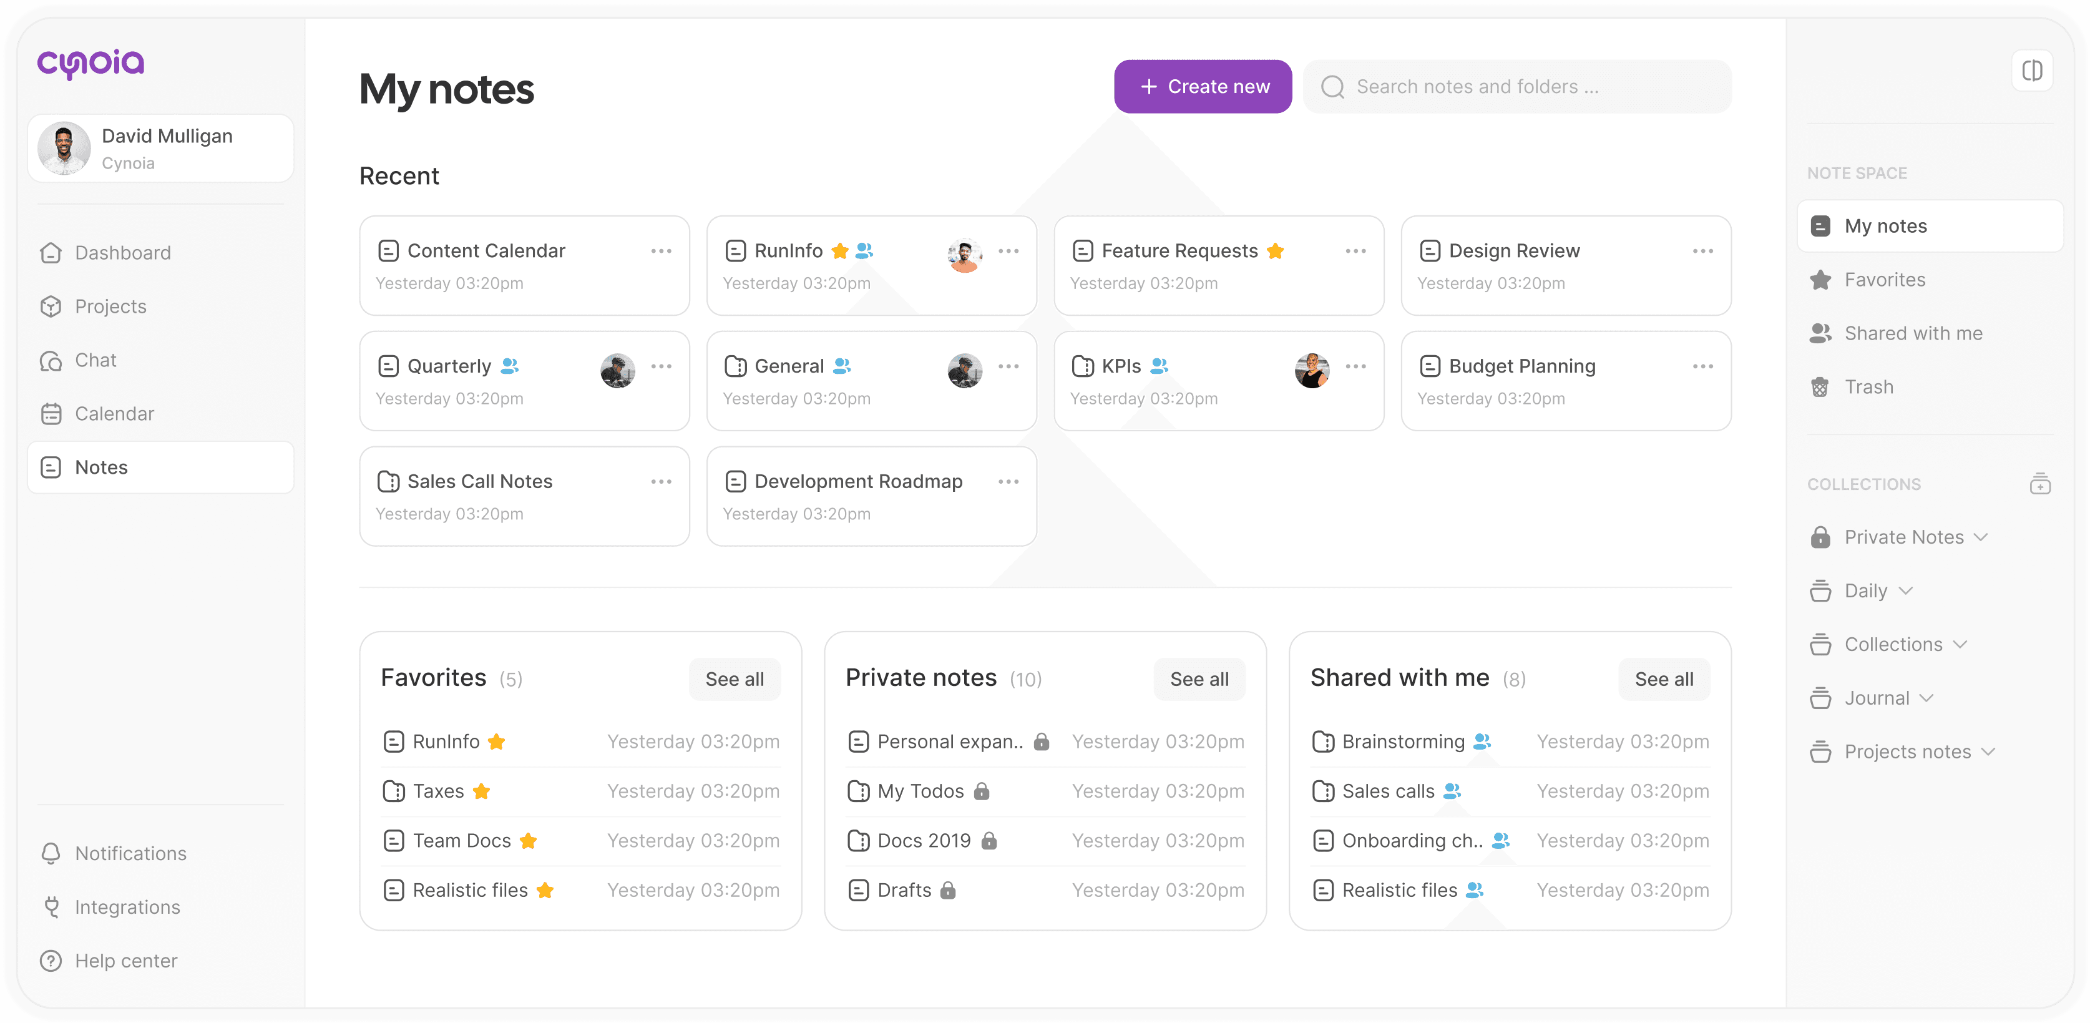Focus the Search notes and folders field
The image size is (2090, 1023).
tap(1517, 87)
